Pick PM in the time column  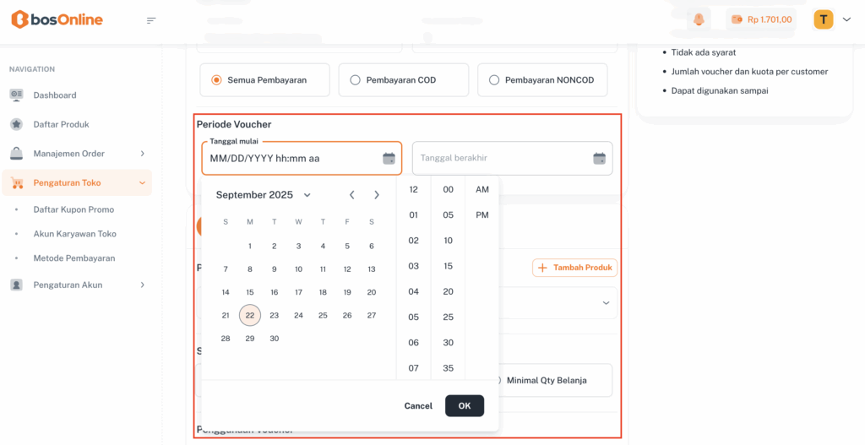482,215
